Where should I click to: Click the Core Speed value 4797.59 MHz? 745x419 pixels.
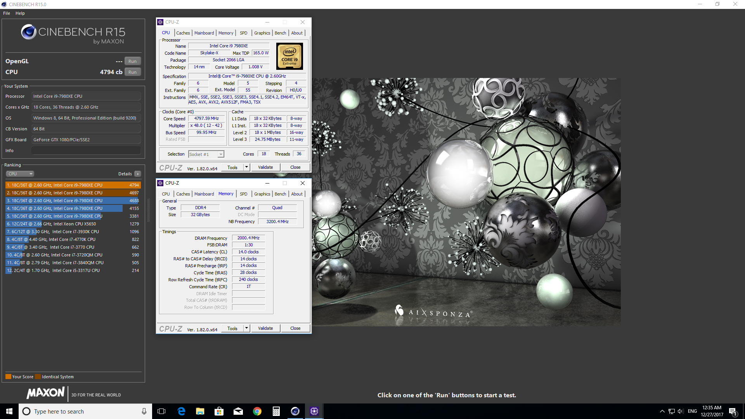click(x=206, y=119)
